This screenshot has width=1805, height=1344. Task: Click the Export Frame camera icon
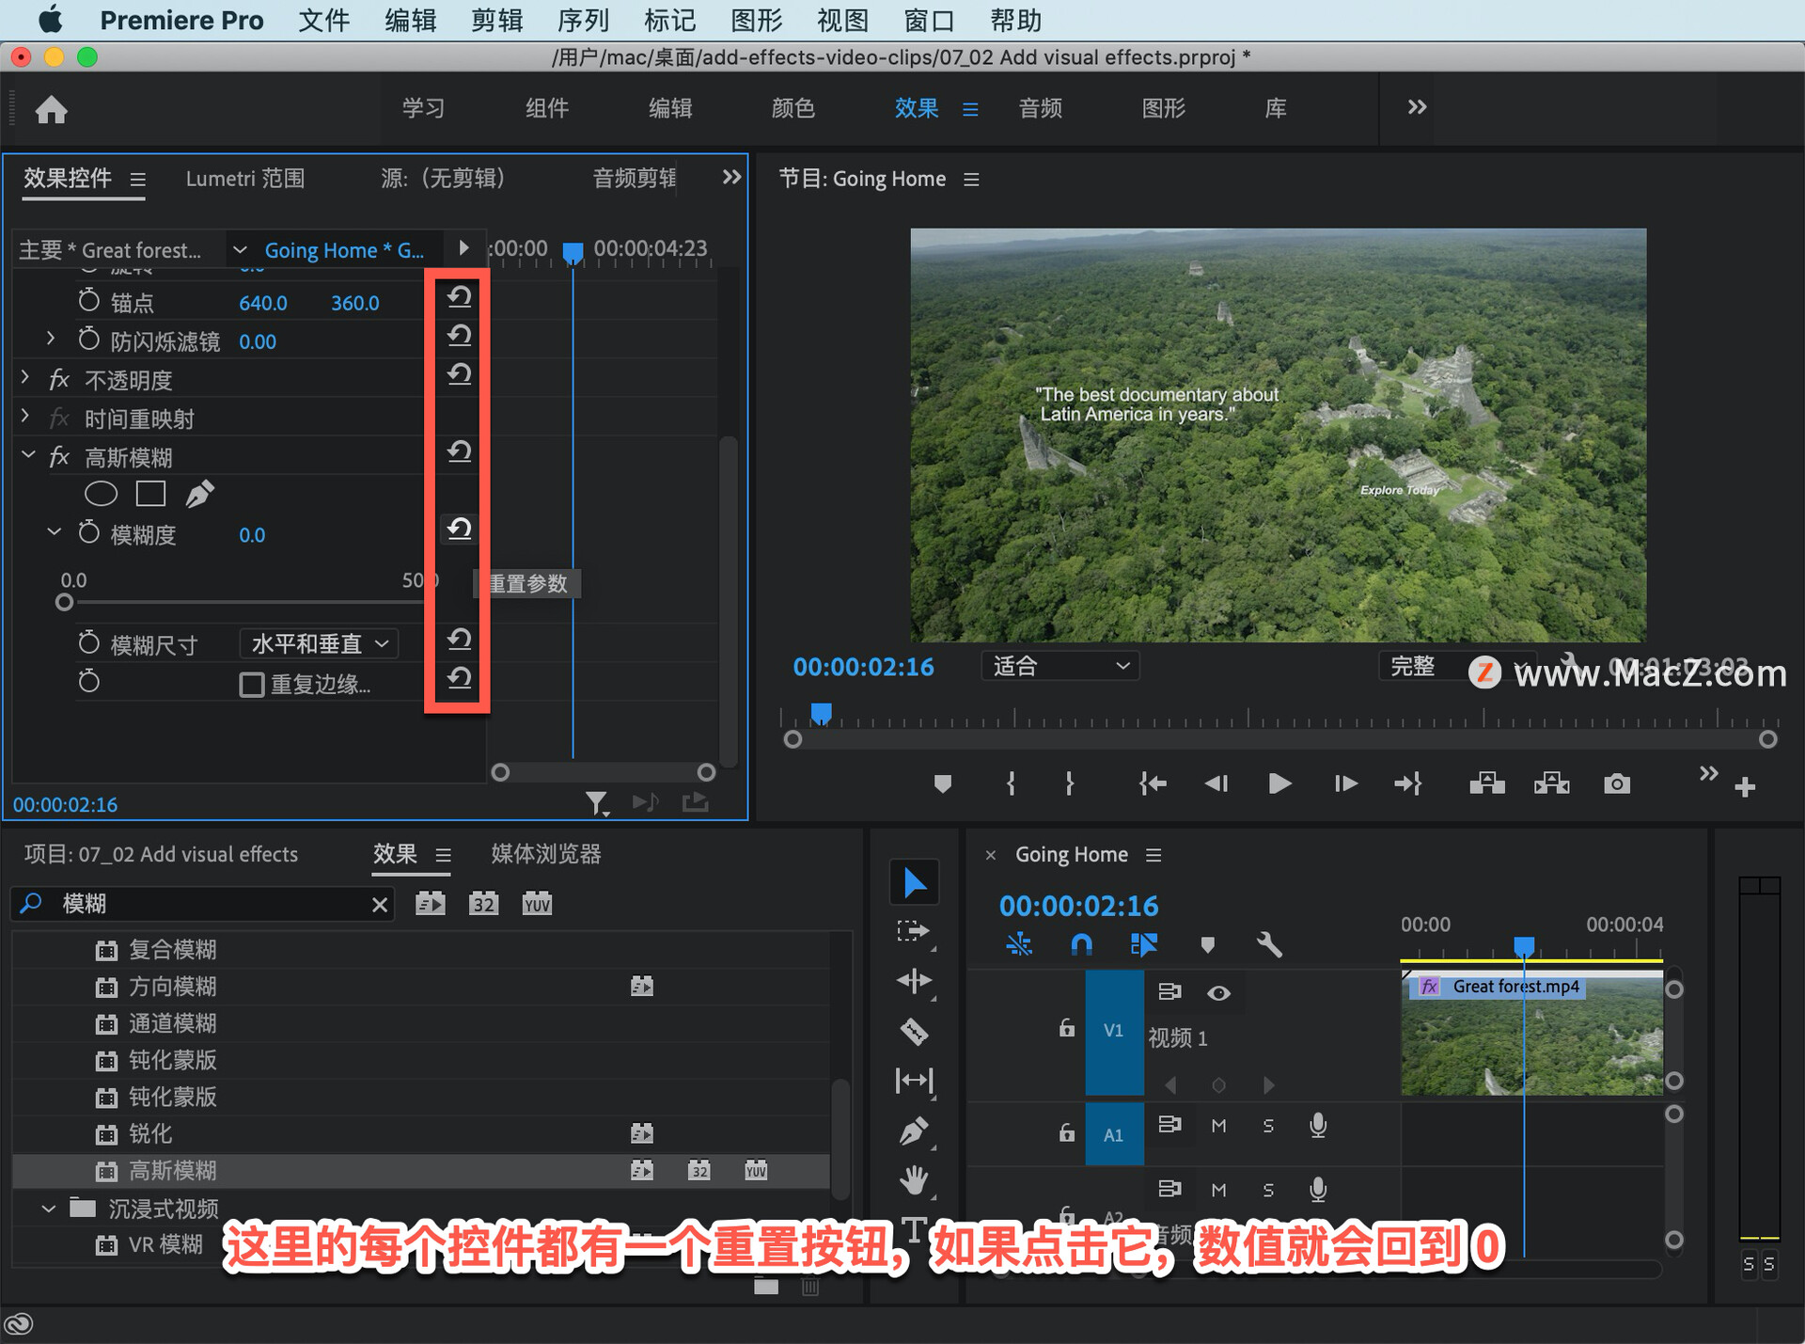[1616, 783]
